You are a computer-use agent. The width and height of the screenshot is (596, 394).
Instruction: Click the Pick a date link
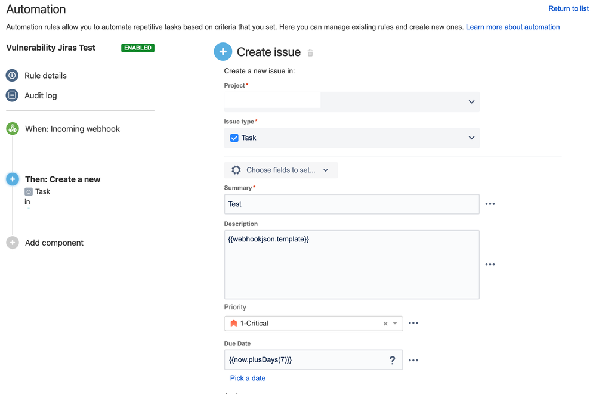248,378
